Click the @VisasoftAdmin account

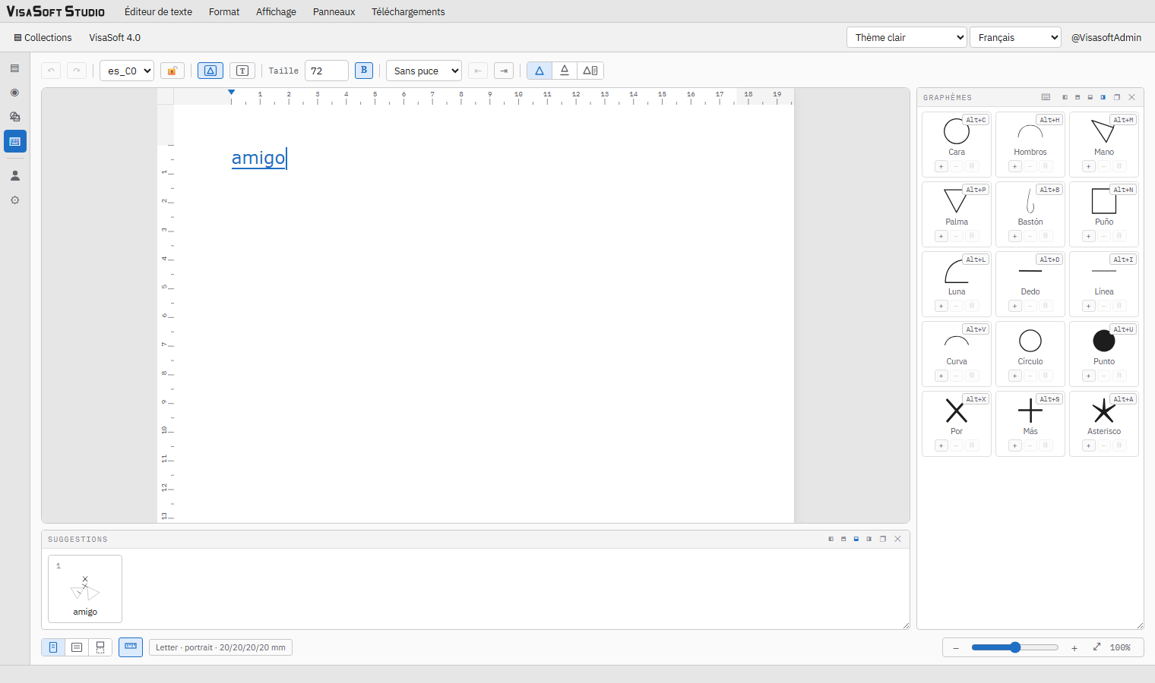[x=1106, y=37]
